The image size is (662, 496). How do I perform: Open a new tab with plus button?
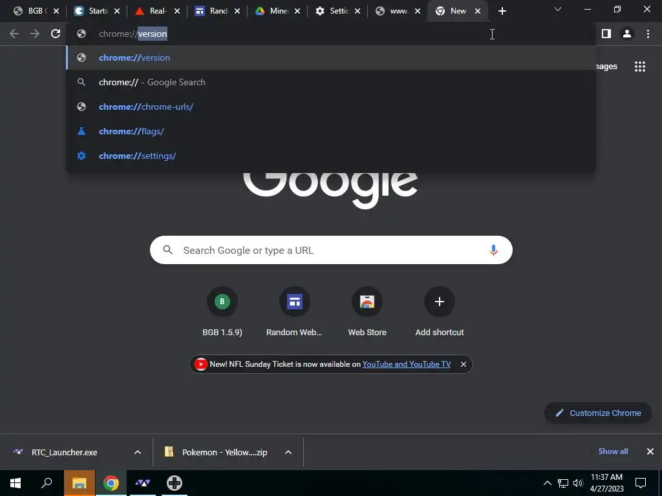coord(502,11)
